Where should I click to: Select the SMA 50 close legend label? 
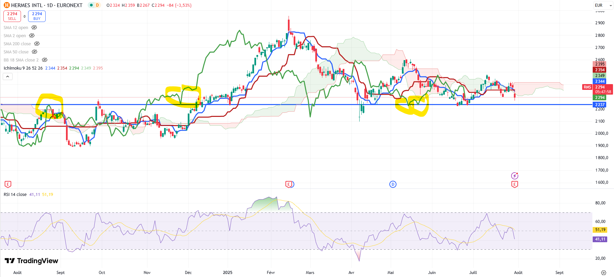coord(16,52)
